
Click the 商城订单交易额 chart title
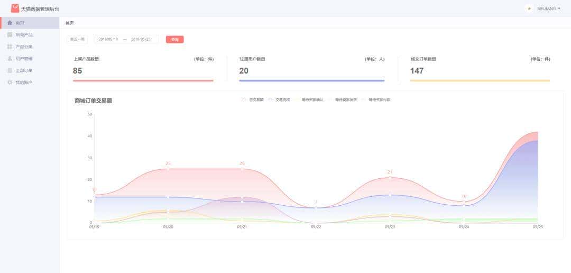click(x=93, y=101)
